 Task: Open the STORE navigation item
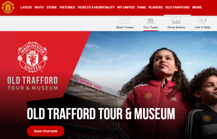52,7
